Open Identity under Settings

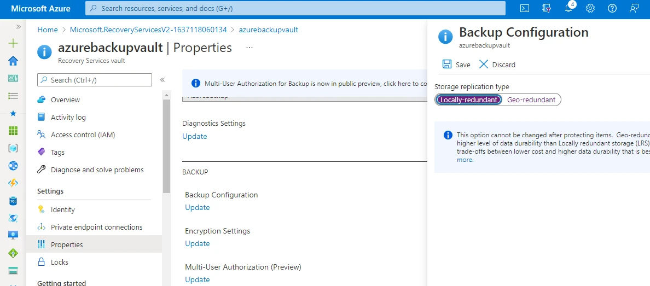point(94,210)
